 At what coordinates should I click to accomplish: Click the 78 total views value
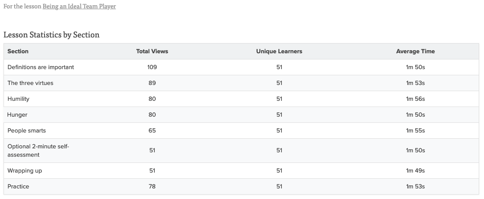[152, 186]
